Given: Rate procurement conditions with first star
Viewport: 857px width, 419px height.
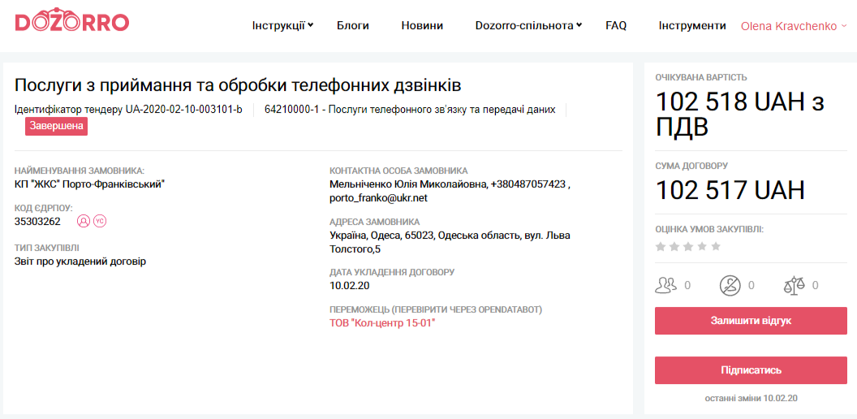Looking at the screenshot, I should point(661,247).
